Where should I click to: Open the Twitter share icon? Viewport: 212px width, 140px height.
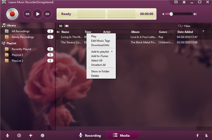click(206, 135)
